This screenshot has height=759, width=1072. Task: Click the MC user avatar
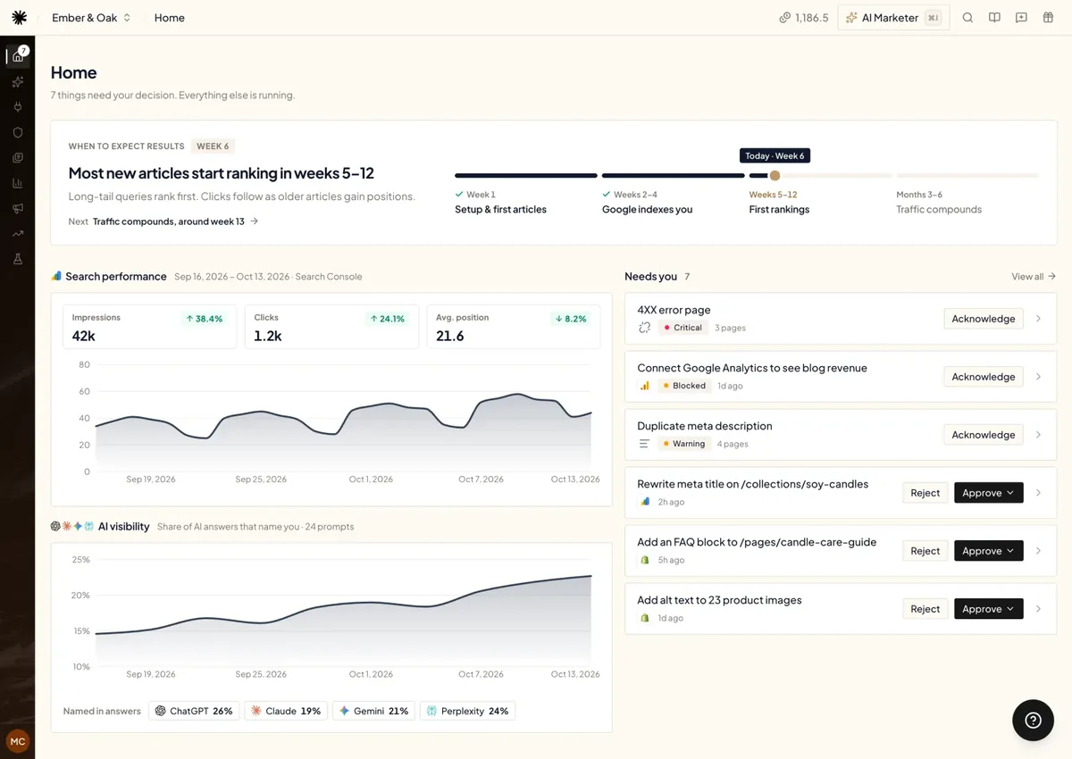click(x=18, y=741)
